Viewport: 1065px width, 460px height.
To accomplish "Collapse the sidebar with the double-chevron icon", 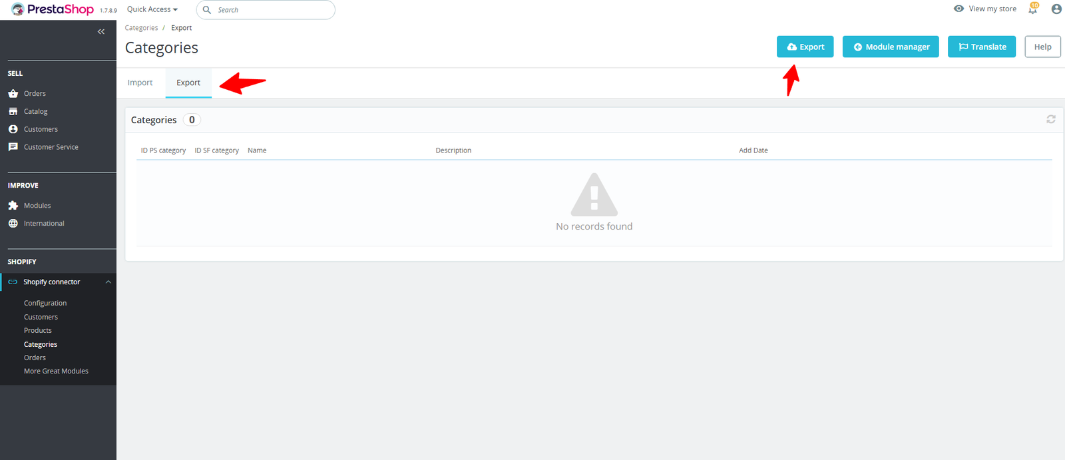I will pyautogui.click(x=101, y=31).
